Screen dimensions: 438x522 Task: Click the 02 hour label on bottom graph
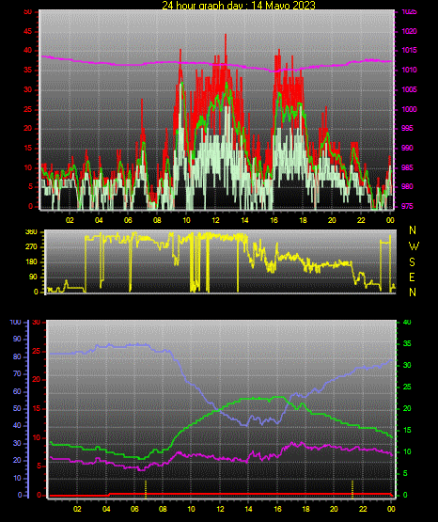click(77, 509)
